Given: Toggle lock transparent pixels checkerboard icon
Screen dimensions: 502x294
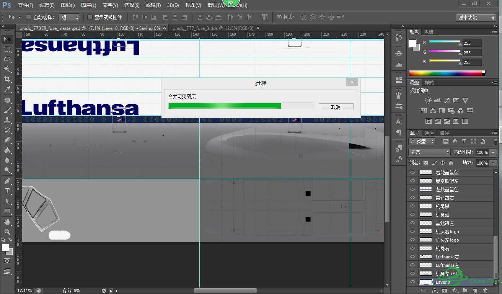Looking at the screenshot, I should [426, 163].
